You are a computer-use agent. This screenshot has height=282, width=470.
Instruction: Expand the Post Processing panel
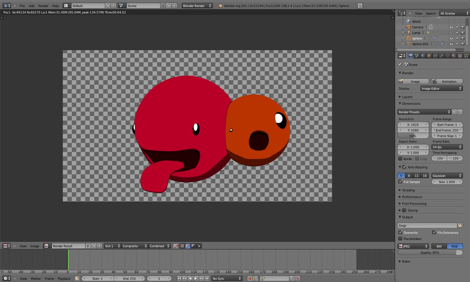coord(400,204)
